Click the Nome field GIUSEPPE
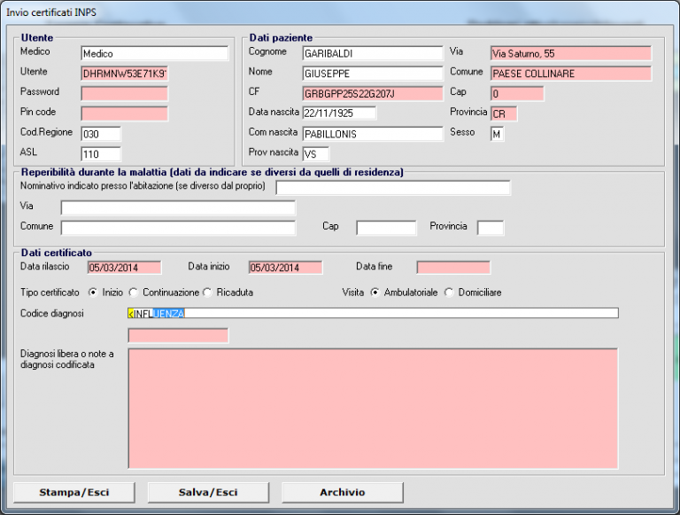This screenshot has height=515, width=680. coord(373,74)
